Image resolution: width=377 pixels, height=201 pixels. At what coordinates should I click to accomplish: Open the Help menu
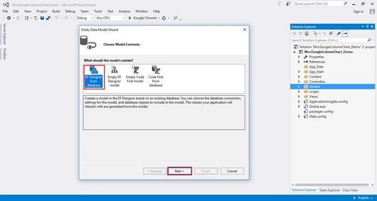157,11
